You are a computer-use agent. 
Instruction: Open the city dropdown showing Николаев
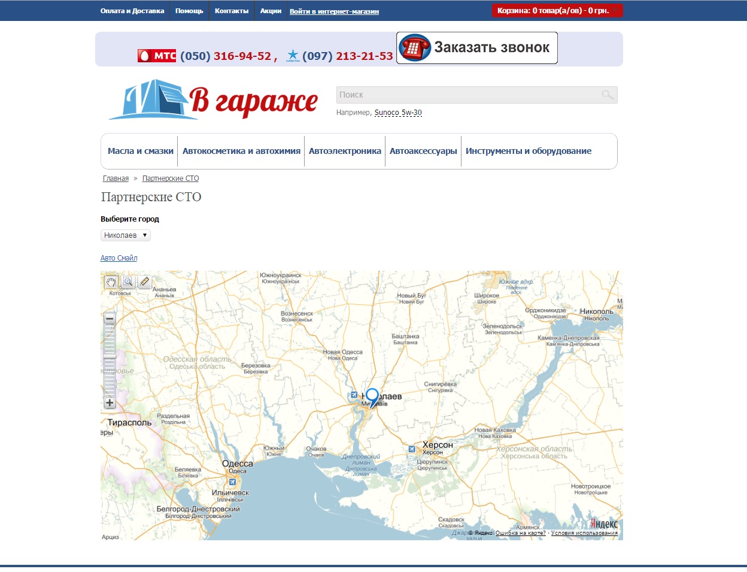pos(125,235)
